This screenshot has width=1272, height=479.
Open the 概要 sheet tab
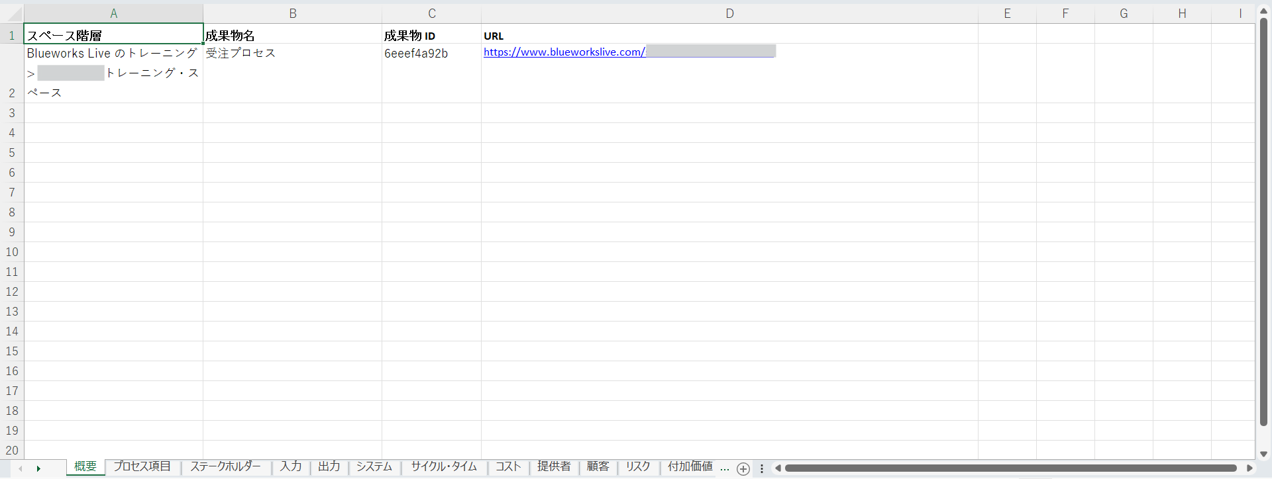85,466
